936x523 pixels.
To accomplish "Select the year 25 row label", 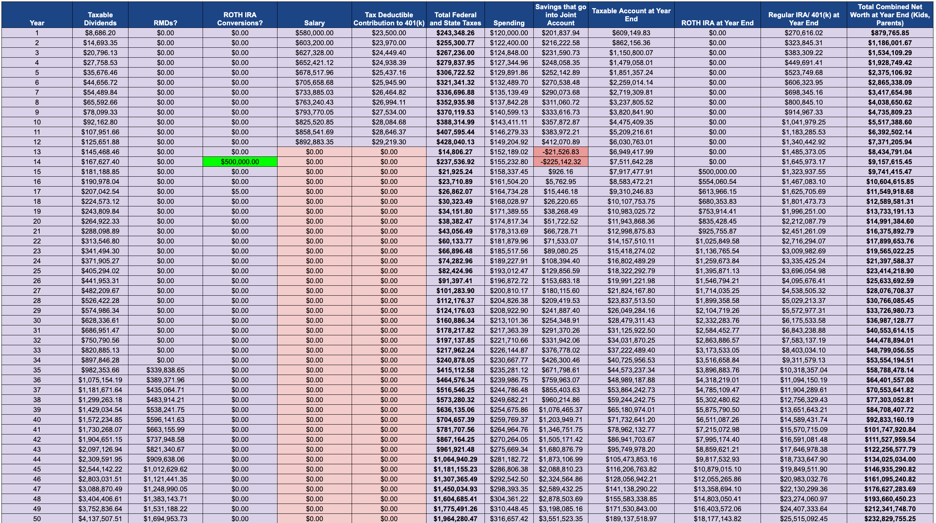I will [37, 271].
